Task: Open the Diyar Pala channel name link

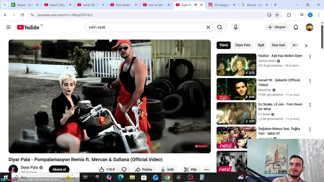Action: 29,167
